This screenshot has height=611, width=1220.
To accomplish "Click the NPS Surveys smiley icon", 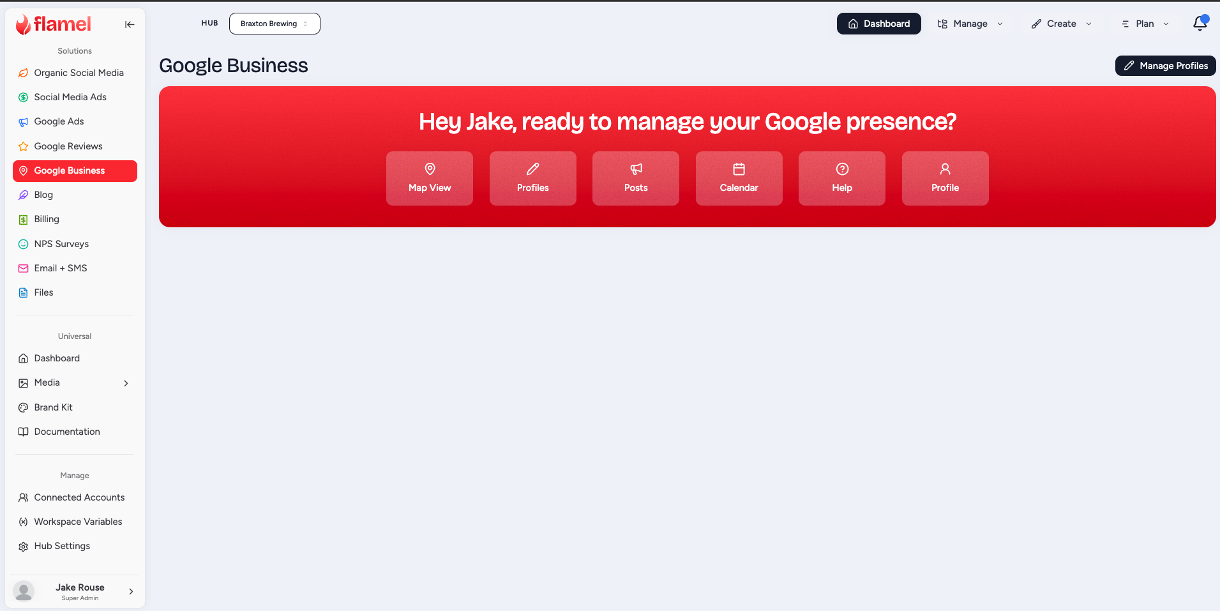I will click(24, 244).
